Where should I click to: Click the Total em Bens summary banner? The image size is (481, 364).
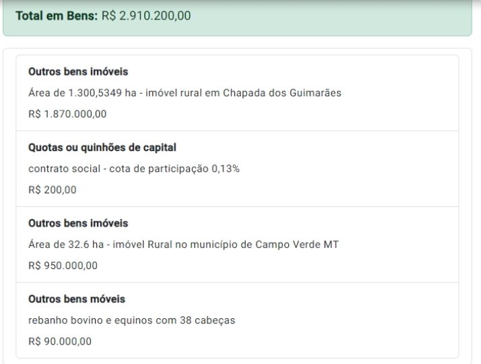(237, 18)
